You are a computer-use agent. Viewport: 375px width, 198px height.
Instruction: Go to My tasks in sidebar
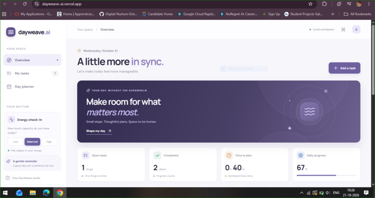pyautogui.click(x=32, y=73)
